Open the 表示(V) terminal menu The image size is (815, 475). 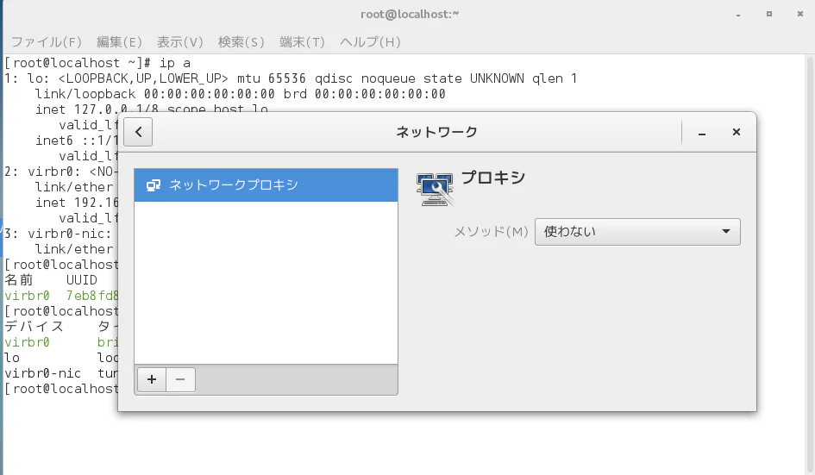click(x=180, y=42)
